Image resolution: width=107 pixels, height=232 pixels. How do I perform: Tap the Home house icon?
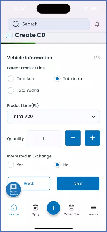(x=14, y=207)
